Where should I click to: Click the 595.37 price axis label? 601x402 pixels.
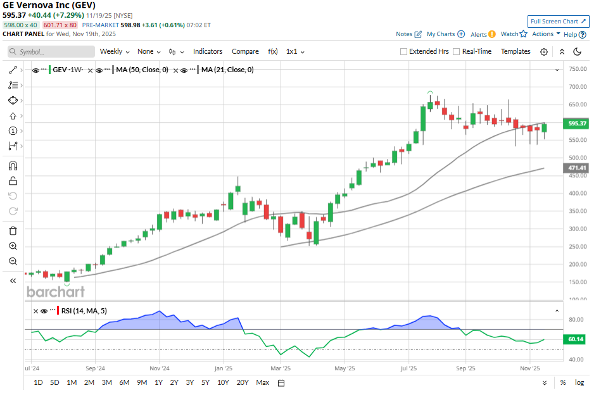[x=576, y=123]
